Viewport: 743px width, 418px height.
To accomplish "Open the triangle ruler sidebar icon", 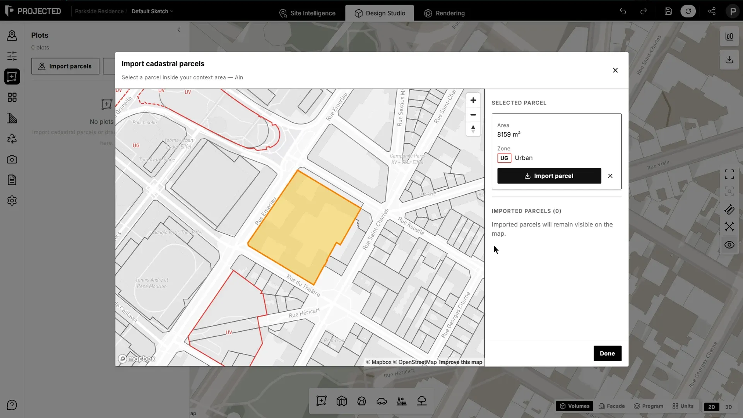I will [12, 118].
